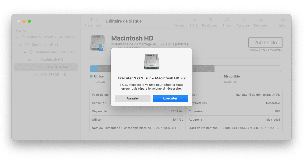Click 87,64 Go under the Disponible legend
The width and height of the screenshot is (304, 159).
click(230, 82)
